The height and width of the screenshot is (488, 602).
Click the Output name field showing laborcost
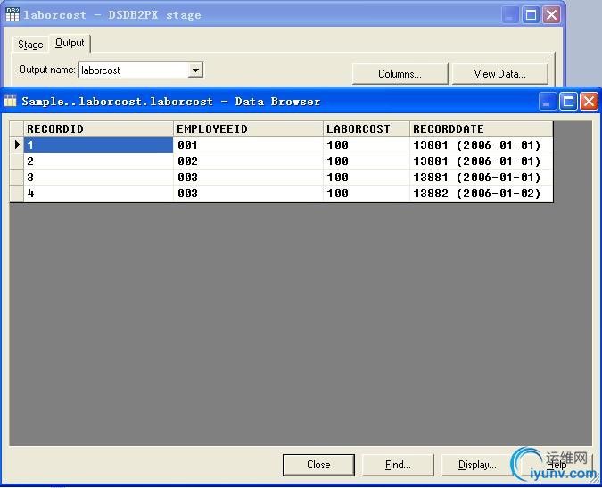[133, 70]
